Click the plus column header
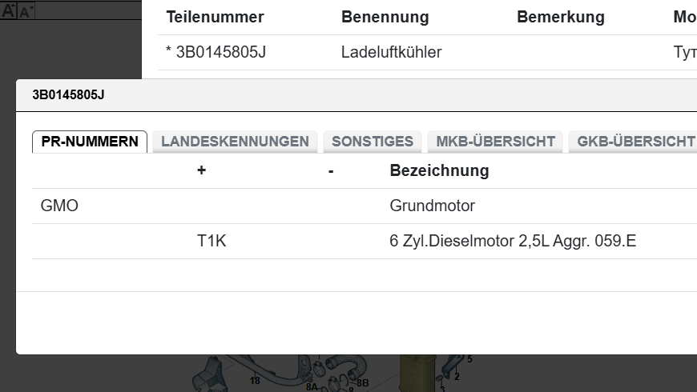Screen dimensions: 697x392 pyautogui.click(x=201, y=170)
